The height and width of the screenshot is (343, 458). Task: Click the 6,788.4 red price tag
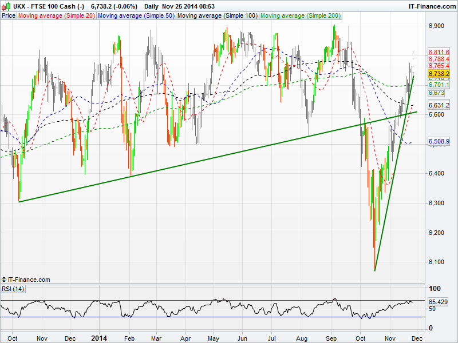[x=439, y=59]
